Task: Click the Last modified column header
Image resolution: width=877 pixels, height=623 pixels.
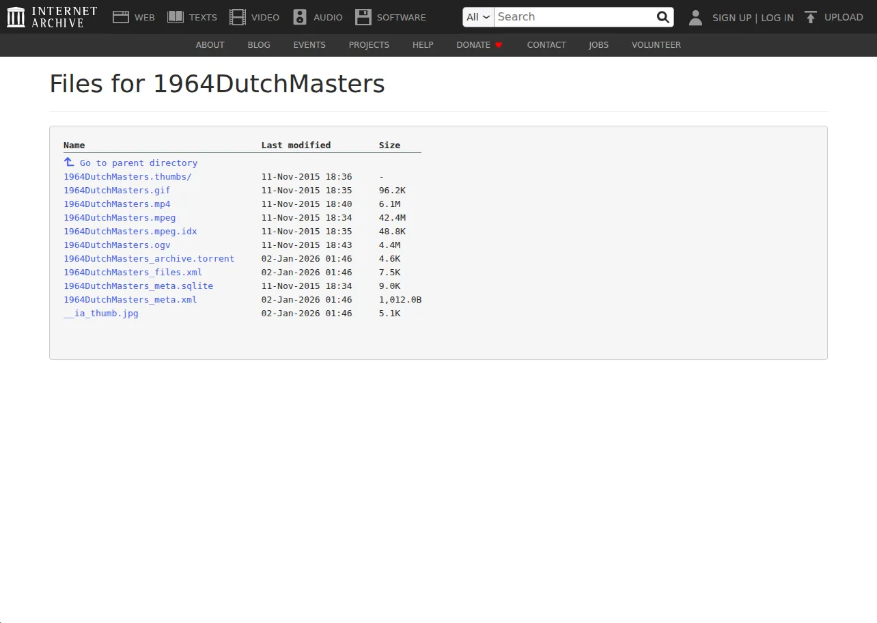Action: 296,146
